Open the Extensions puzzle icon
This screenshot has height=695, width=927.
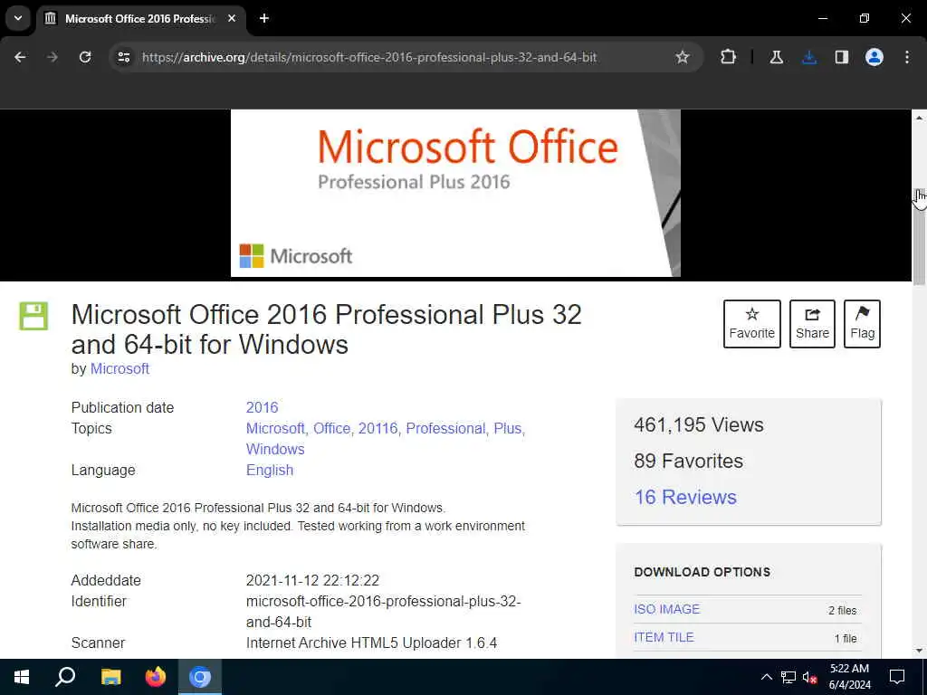(729, 57)
